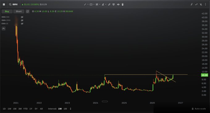Select the Fibonacci levels drawing tool
Image resolution: width=210 pixels, height=113 pixels.
(97, 4)
